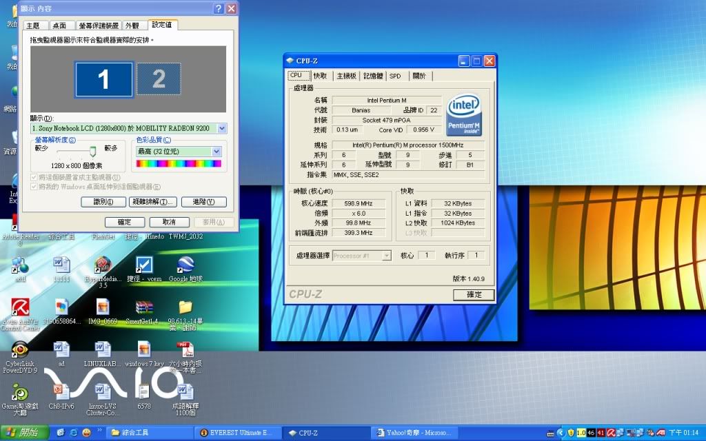This screenshot has height=441, width=706.
Task: Expand the 顯示 monitor selection dropdown
Action: pyautogui.click(x=221, y=128)
